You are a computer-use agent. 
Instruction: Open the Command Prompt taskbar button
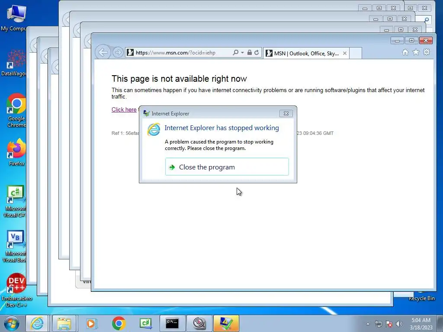point(172,323)
